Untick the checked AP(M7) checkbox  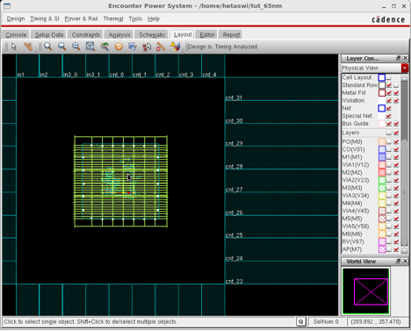[x=396, y=249]
